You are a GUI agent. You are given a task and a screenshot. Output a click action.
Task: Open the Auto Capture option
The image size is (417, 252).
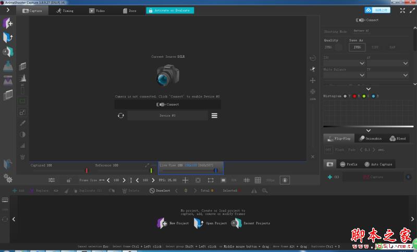378,165
